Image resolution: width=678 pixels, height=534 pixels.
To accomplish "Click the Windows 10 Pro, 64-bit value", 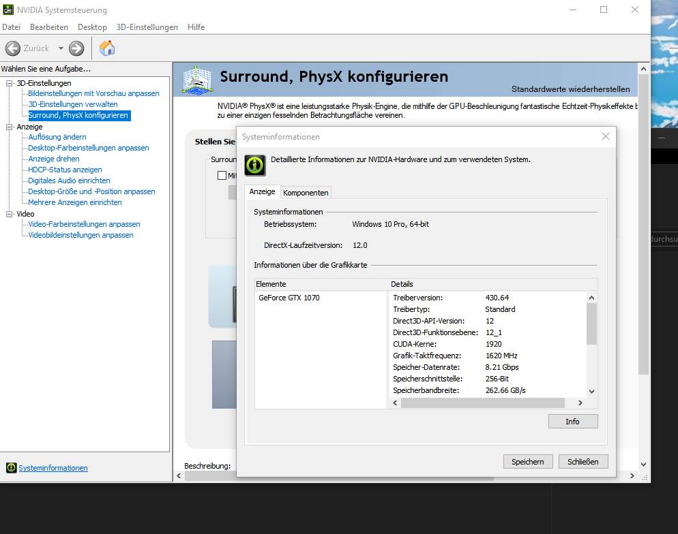I will click(390, 224).
